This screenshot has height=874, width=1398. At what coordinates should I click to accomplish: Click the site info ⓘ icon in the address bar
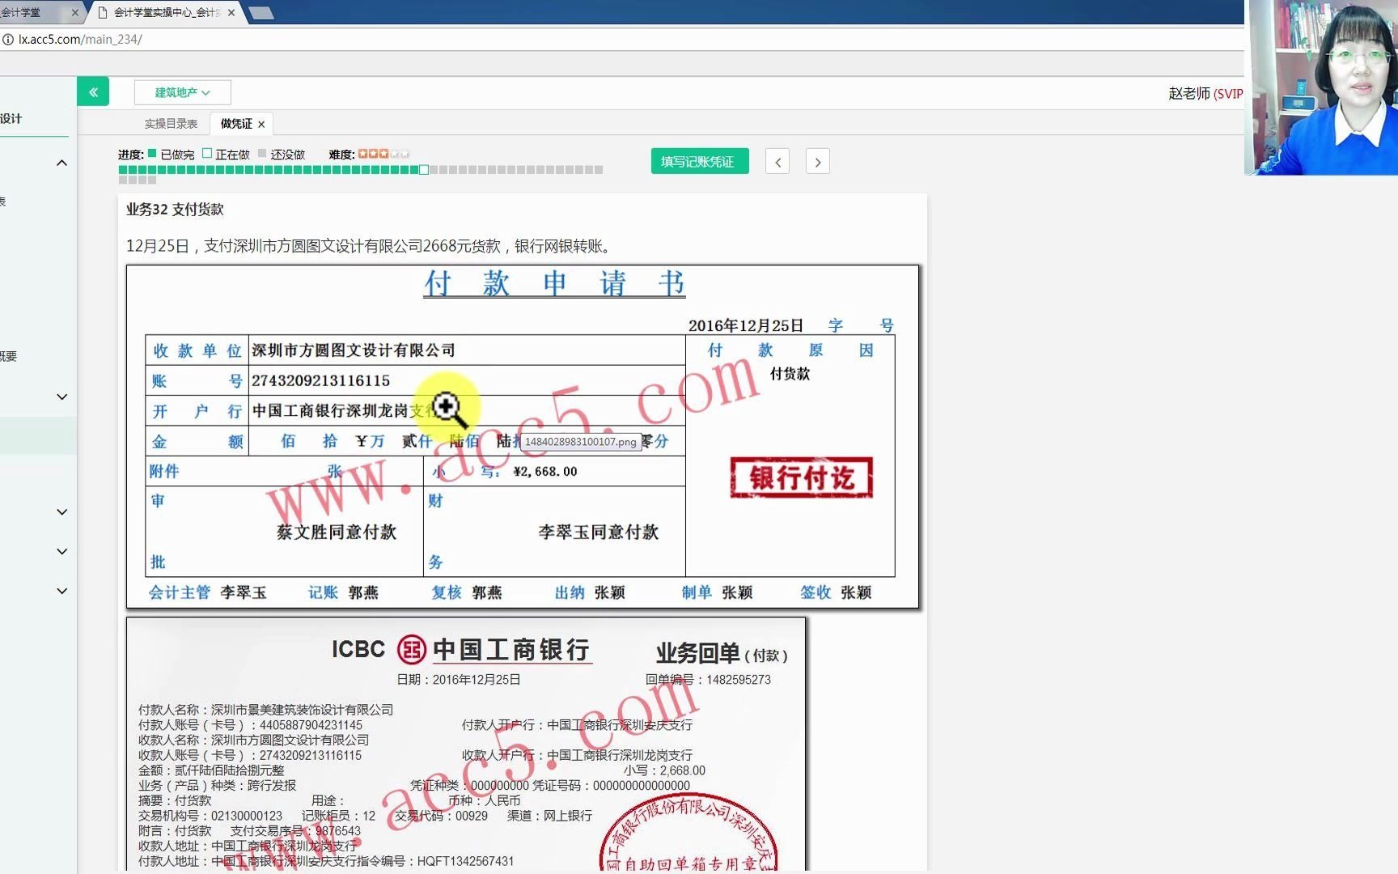pyautogui.click(x=8, y=39)
